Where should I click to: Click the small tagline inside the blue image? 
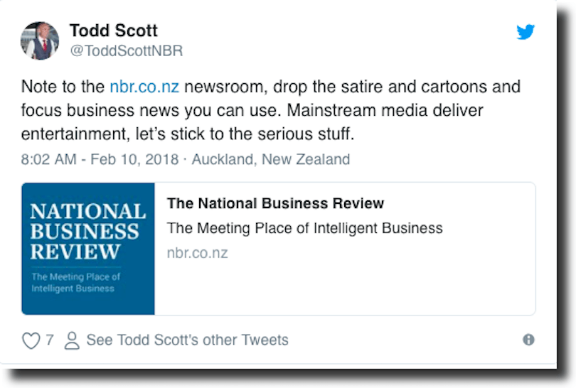[x=75, y=282]
